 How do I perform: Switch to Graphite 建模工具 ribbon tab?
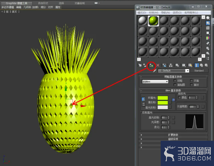[x=16, y=3]
